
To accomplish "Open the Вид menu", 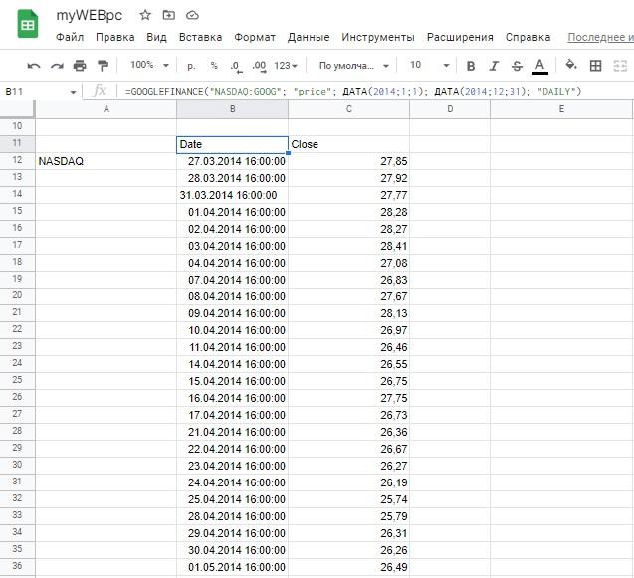I will coord(156,37).
